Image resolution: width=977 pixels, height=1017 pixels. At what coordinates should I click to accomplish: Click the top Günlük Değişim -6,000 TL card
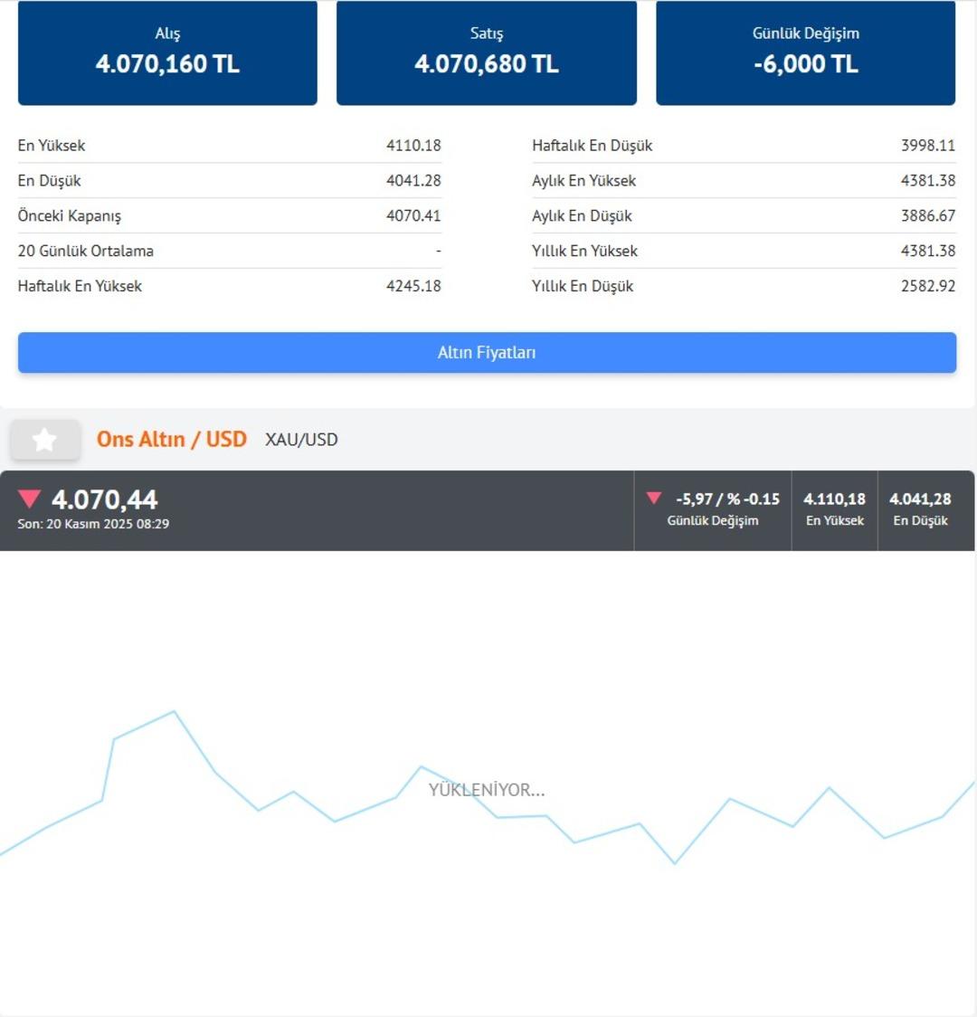pyautogui.click(x=805, y=52)
